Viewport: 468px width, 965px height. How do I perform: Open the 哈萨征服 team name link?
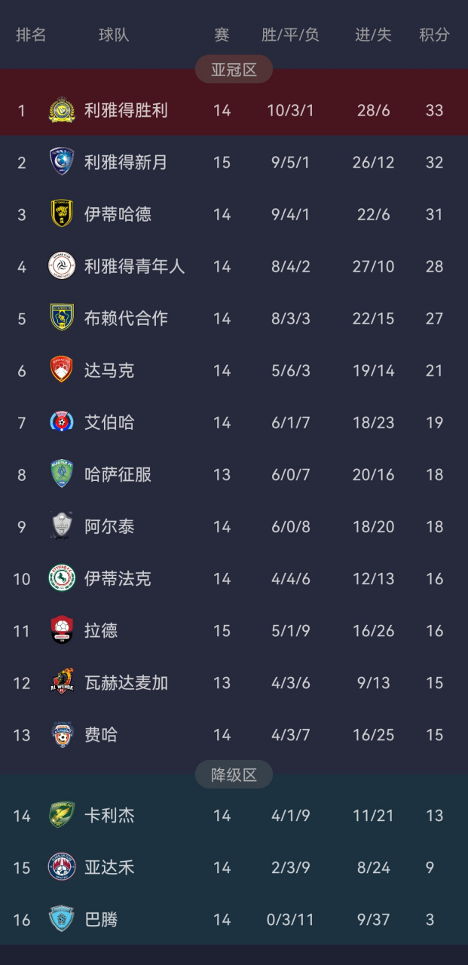tap(118, 474)
